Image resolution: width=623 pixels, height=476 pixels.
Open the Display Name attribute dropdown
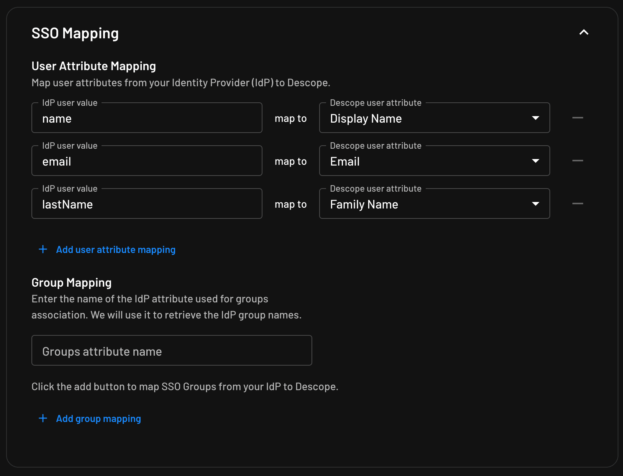[434, 118]
